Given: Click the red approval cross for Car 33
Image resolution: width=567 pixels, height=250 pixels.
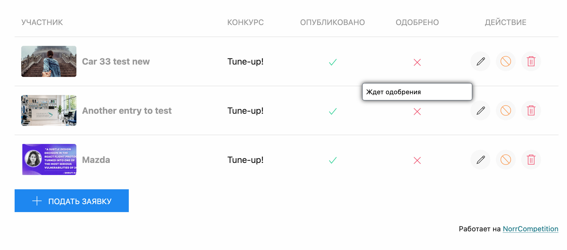Looking at the screenshot, I should 417,62.
